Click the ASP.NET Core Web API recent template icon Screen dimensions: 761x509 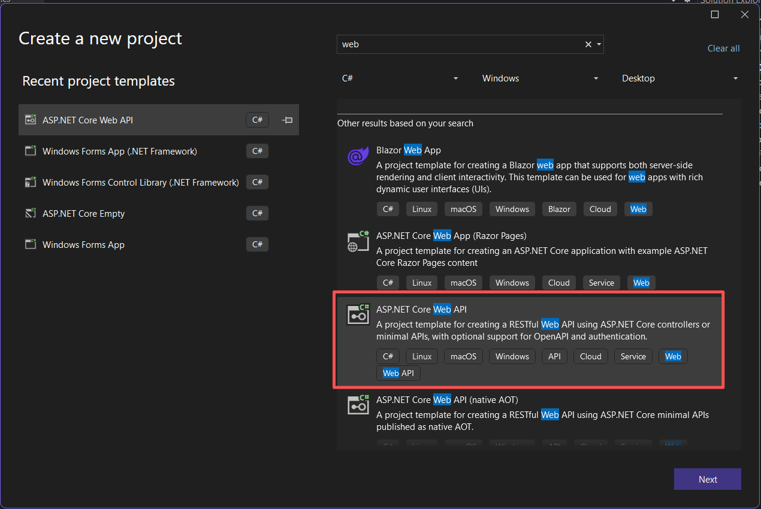coord(30,120)
